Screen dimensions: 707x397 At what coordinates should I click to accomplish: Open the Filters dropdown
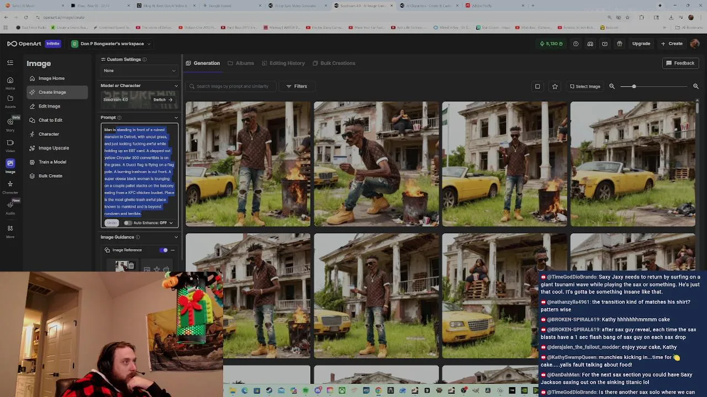(x=297, y=86)
